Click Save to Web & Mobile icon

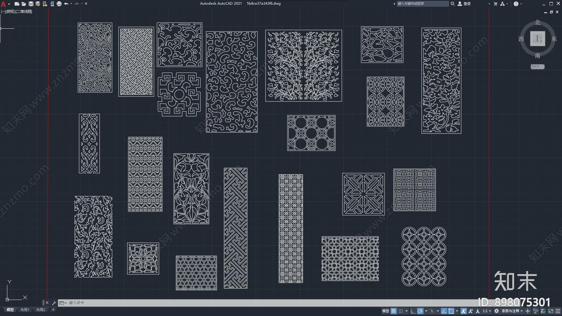[x=52, y=4]
